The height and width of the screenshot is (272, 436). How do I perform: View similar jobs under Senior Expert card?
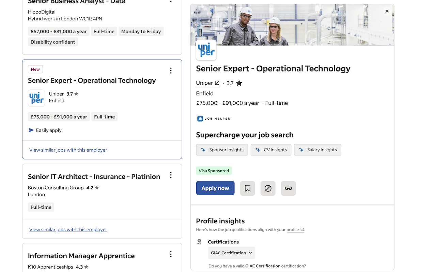click(68, 150)
